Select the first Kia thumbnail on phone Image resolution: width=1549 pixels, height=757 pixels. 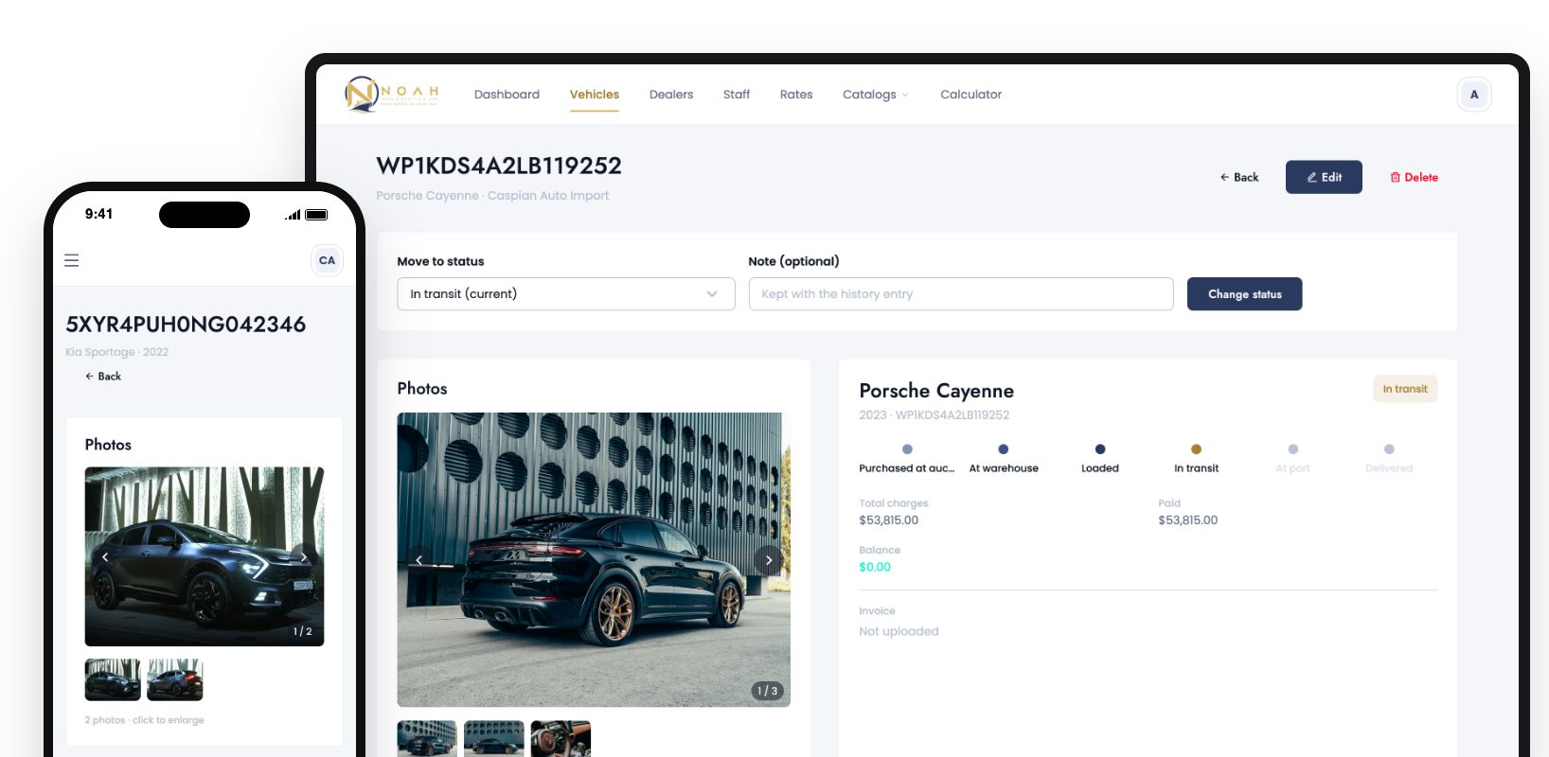pos(113,679)
